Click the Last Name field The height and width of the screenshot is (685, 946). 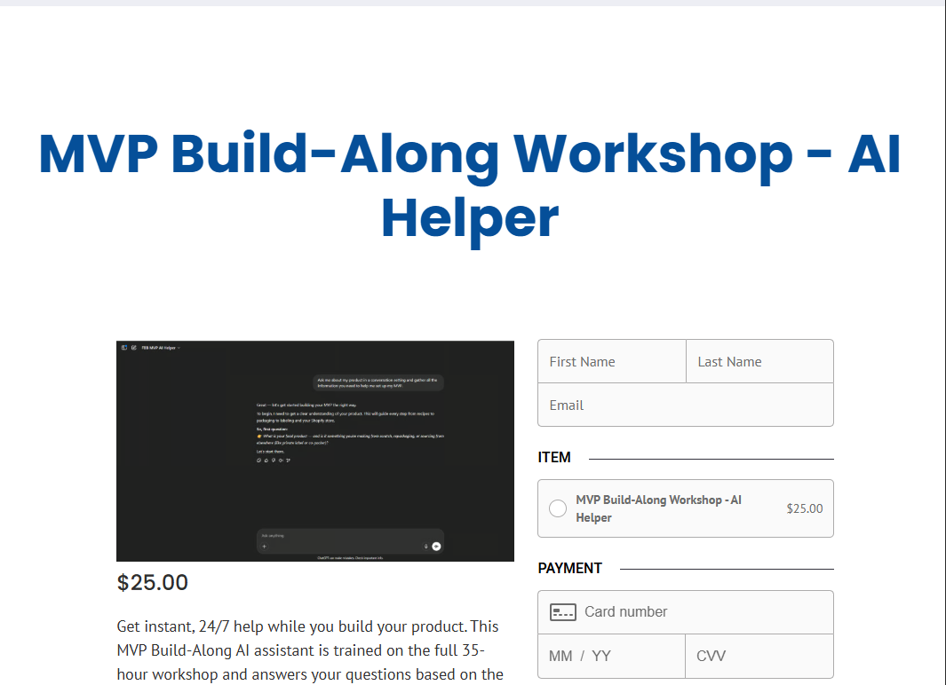(x=759, y=361)
